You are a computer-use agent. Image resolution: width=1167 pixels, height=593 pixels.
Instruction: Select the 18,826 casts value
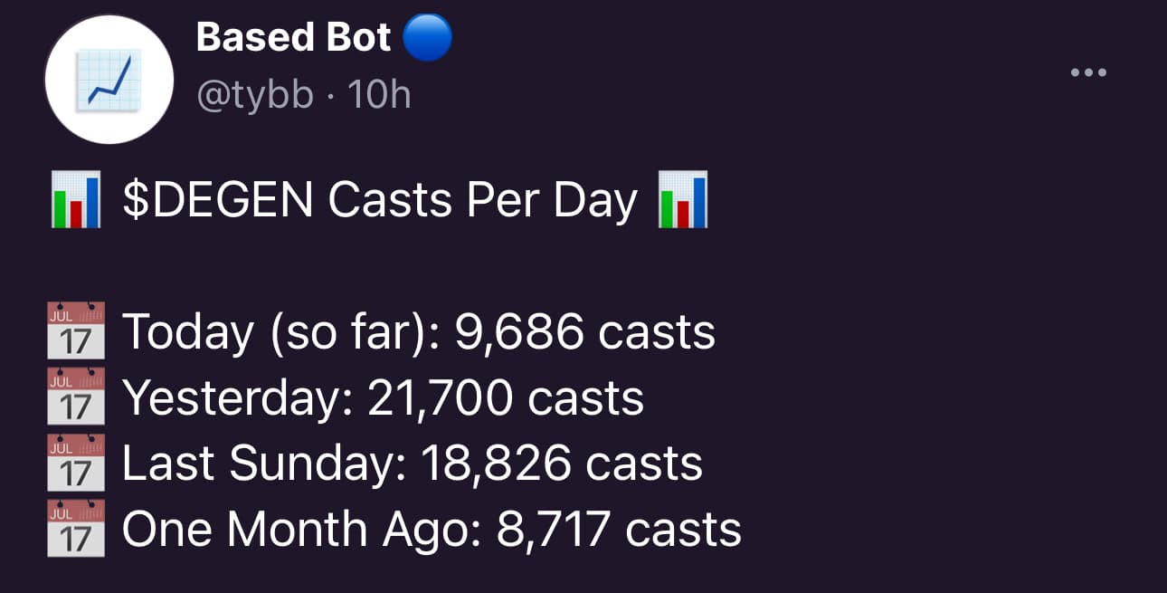click(x=562, y=463)
